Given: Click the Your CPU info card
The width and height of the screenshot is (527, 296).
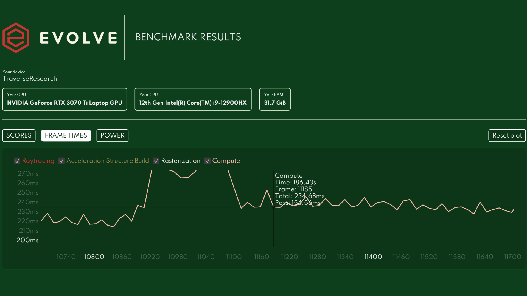Looking at the screenshot, I should click(x=193, y=99).
